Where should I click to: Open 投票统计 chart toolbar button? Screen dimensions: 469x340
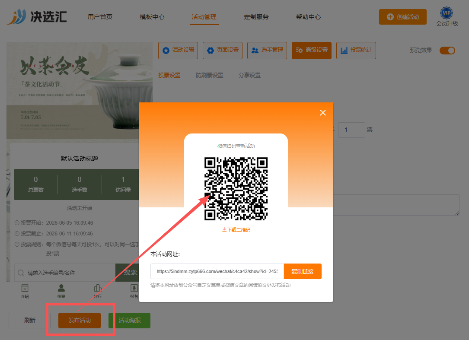tap(356, 50)
